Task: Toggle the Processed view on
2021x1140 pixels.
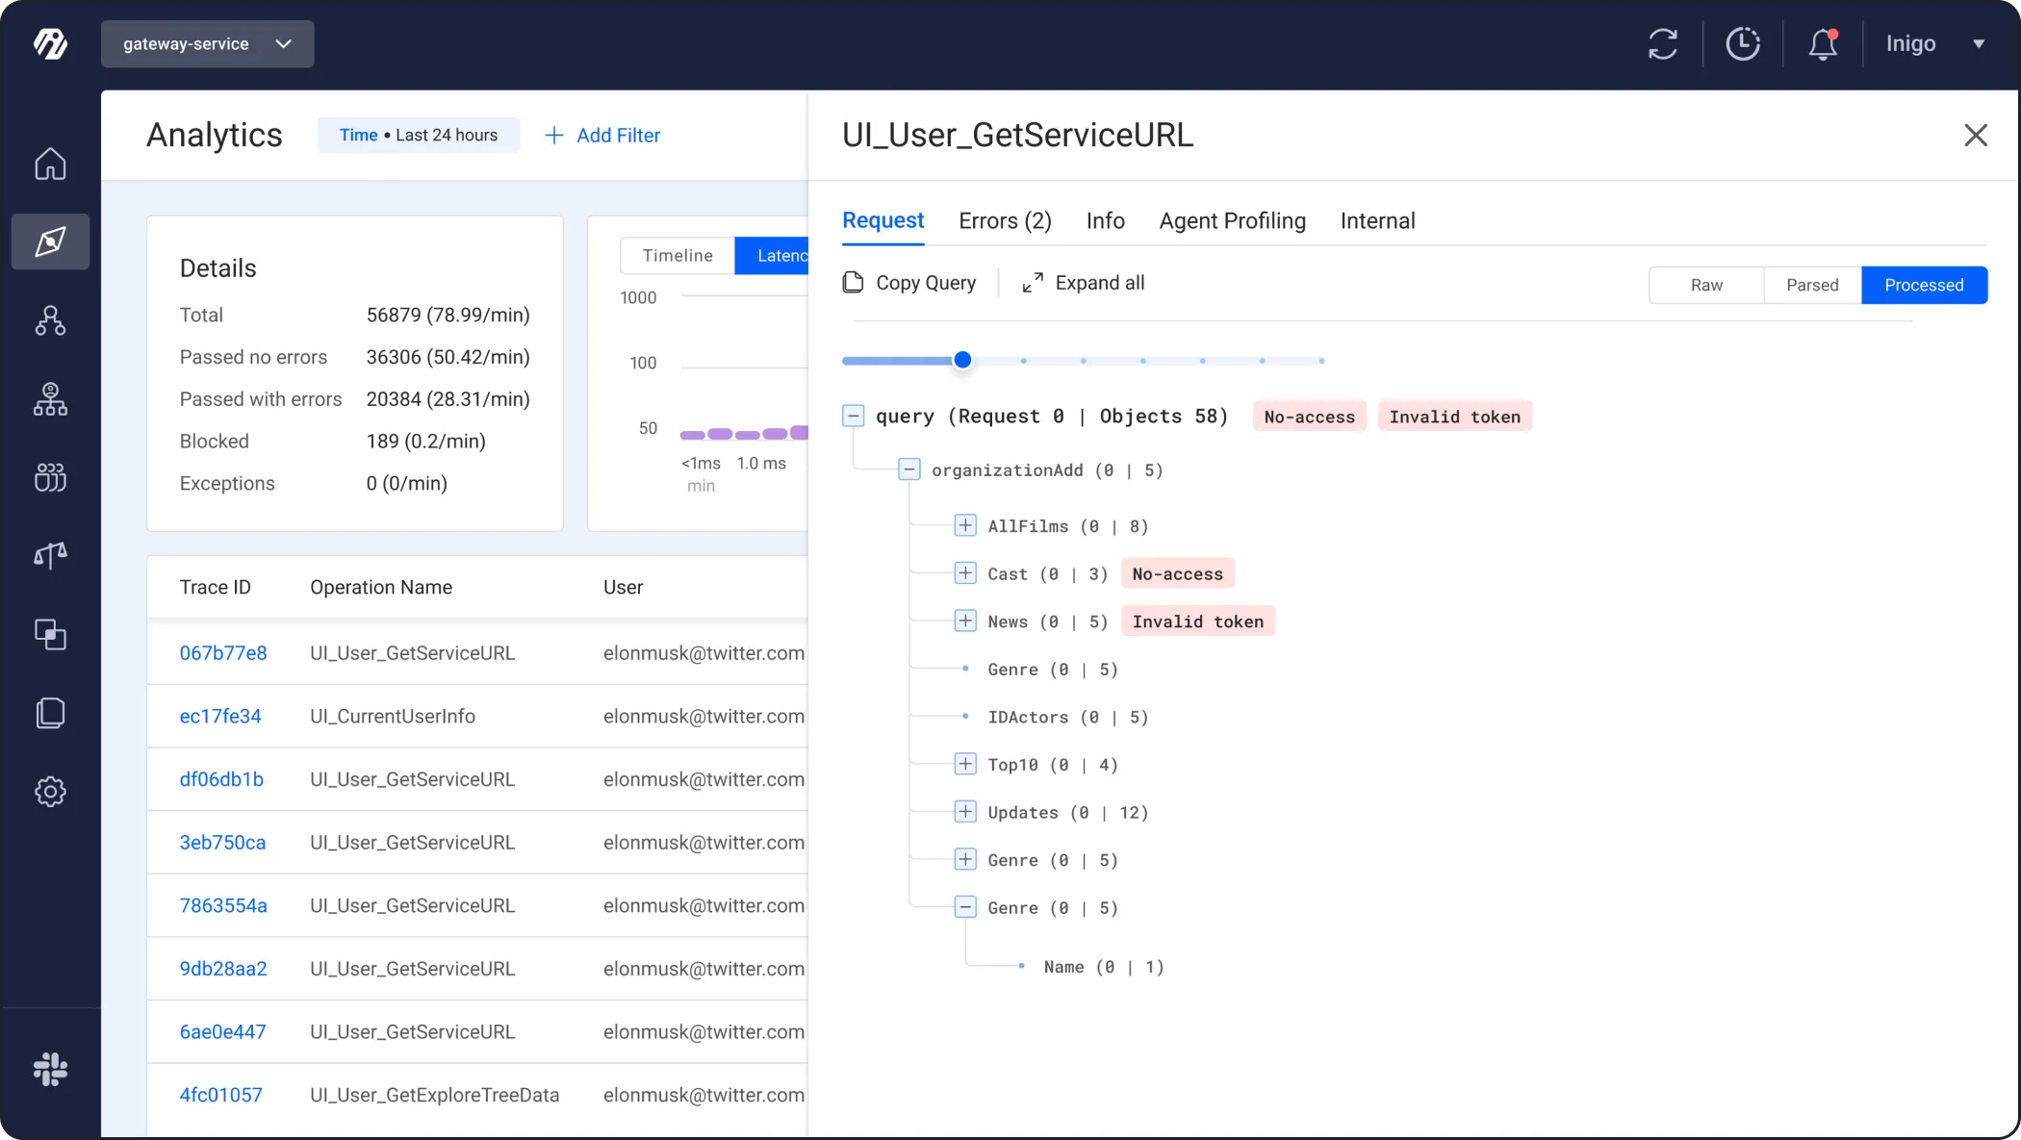Action: (1923, 285)
